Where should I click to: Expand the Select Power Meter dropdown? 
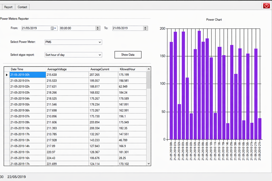tap(99, 42)
